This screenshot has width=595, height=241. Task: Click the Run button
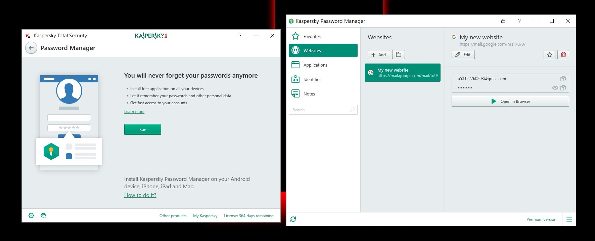pos(143,129)
